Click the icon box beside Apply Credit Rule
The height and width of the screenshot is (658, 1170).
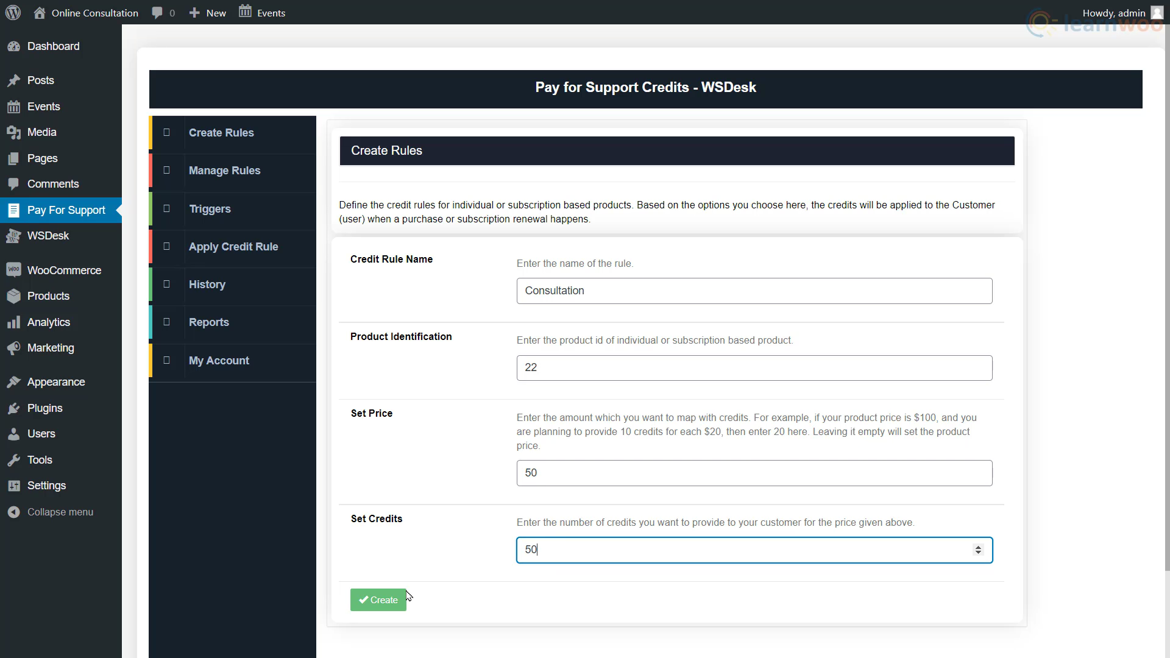[x=166, y=246]
